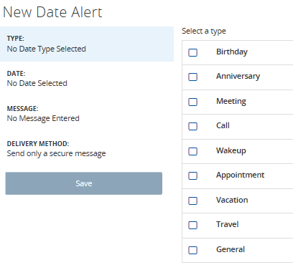Tick the Meeting checkbox

click(x=192, y=102)
